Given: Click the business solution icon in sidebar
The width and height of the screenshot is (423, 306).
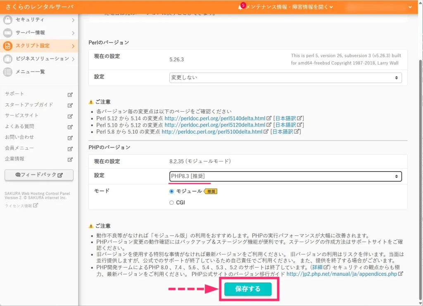Looking at the screenshot, I should coord(8,59).
